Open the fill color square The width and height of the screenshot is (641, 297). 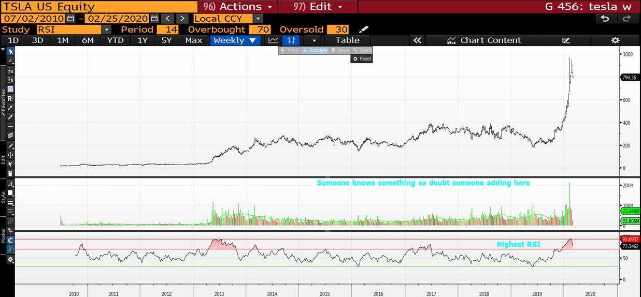pyautogui.click(x=10, y=194)
